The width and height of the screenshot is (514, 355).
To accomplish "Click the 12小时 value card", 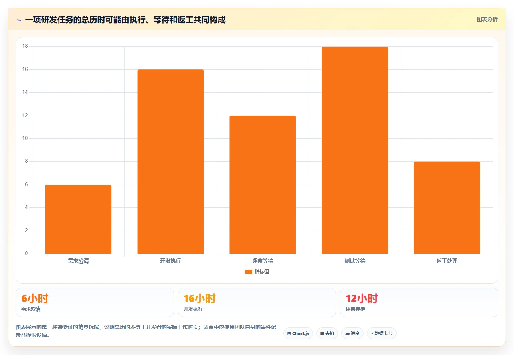I will pos(419,302).
